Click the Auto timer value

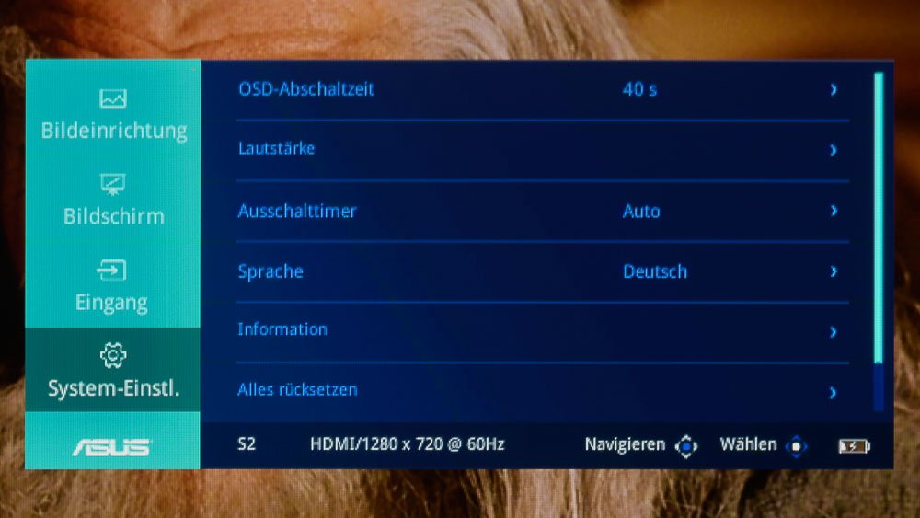pyautogui.click(x=641, y=212)
